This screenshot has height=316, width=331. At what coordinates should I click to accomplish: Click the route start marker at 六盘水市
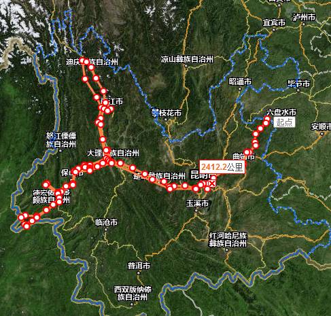pyautogui.click(x=268, y=119)
